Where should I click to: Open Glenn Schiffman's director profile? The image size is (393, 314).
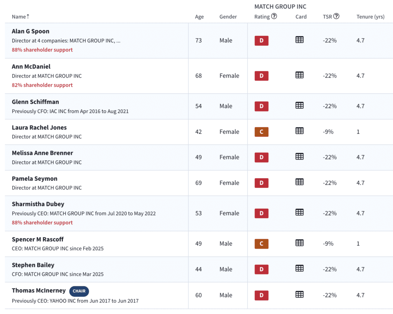tap(35, 102)
